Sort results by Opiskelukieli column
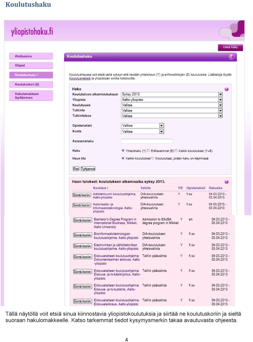The width and height of the screenshot is (253, 342). (196, 188)
